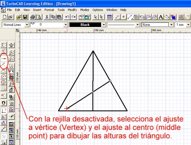The width and height of the screenshot is (191, 145).
Task: Open the Black color dropdown arrow
Action: pos(104,25)
